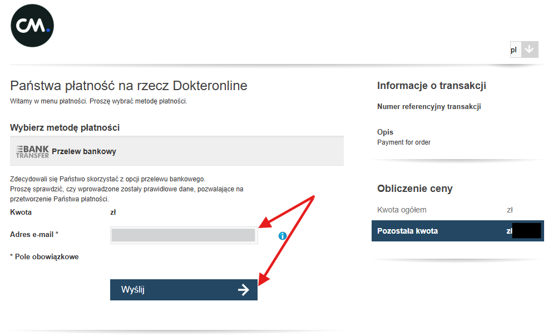This screenshot has width=558, height=336.
Task: Click the CM logo
Action: [32, 26]
